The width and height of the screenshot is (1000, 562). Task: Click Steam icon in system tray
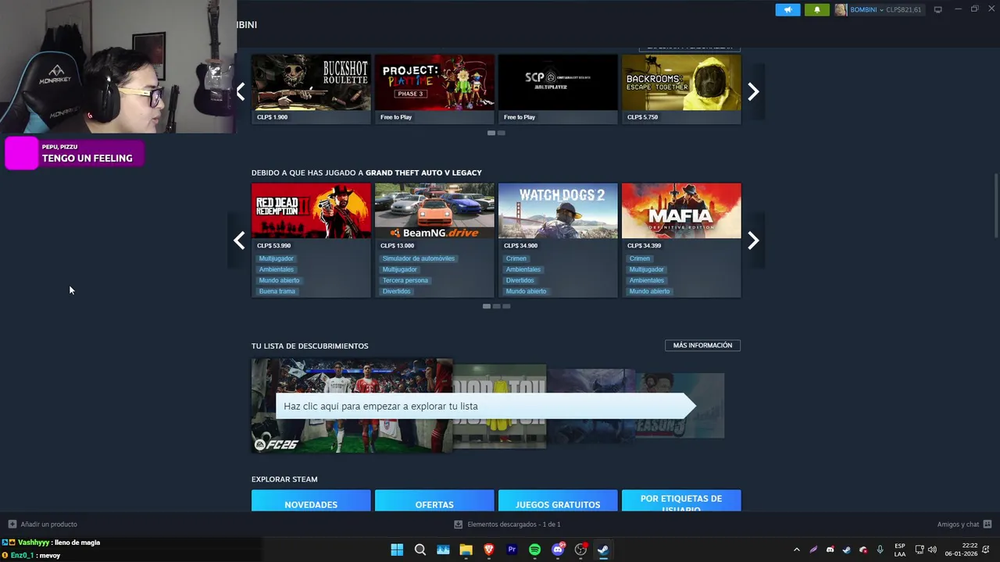[846, 550]
